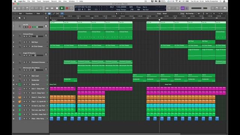
Task: Open the media Browsers panel
Action: (225, 8)
